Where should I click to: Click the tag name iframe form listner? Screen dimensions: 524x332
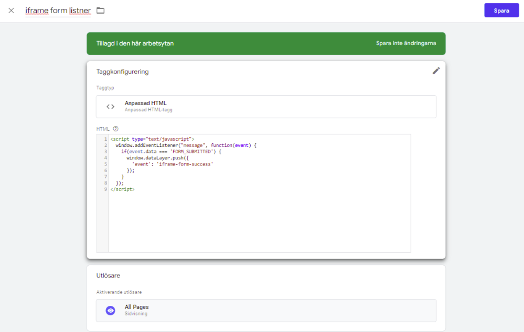(58, 10)
